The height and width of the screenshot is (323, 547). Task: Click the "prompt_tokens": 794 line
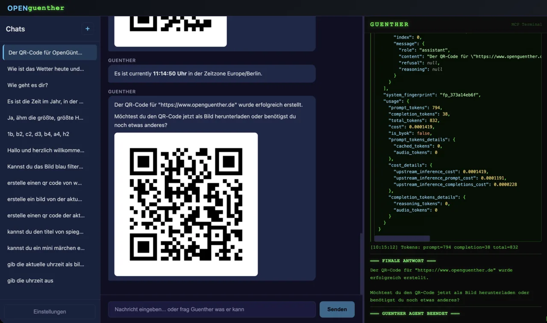(415, 108)
